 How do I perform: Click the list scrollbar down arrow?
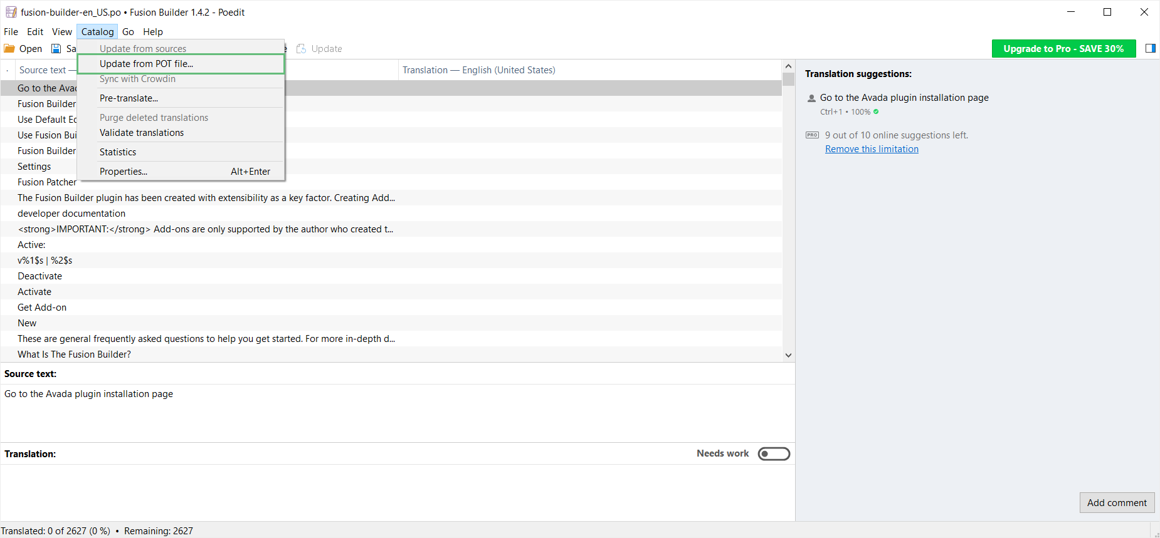tap(788, 355)
